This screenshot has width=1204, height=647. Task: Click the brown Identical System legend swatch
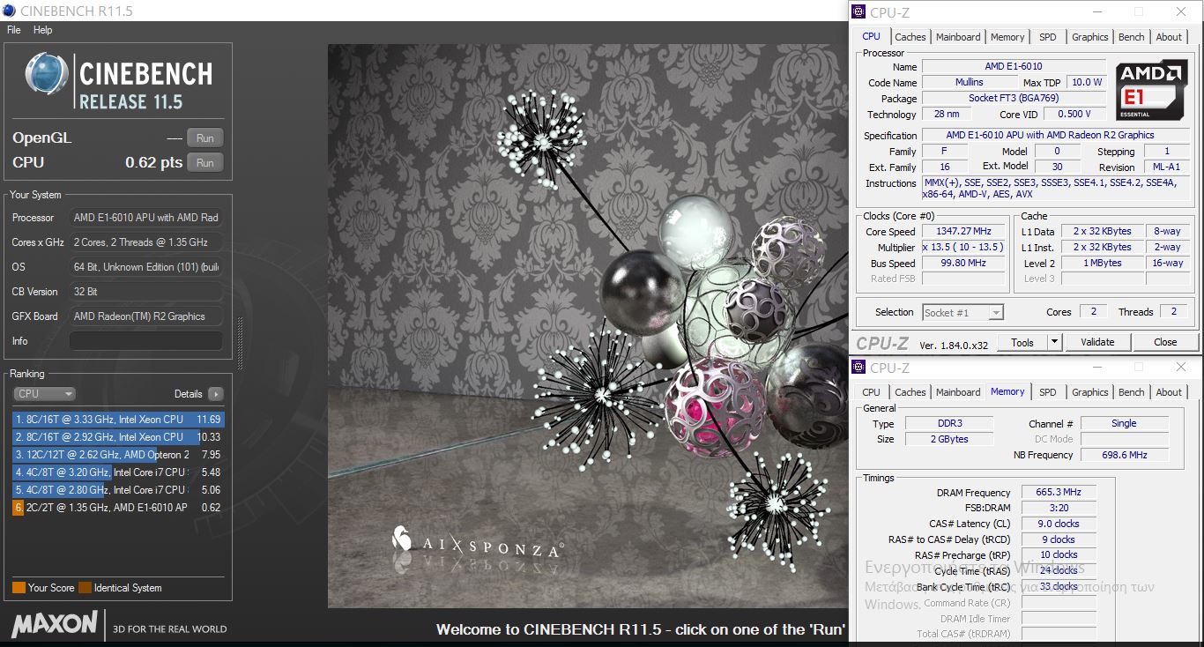(85, 588)
